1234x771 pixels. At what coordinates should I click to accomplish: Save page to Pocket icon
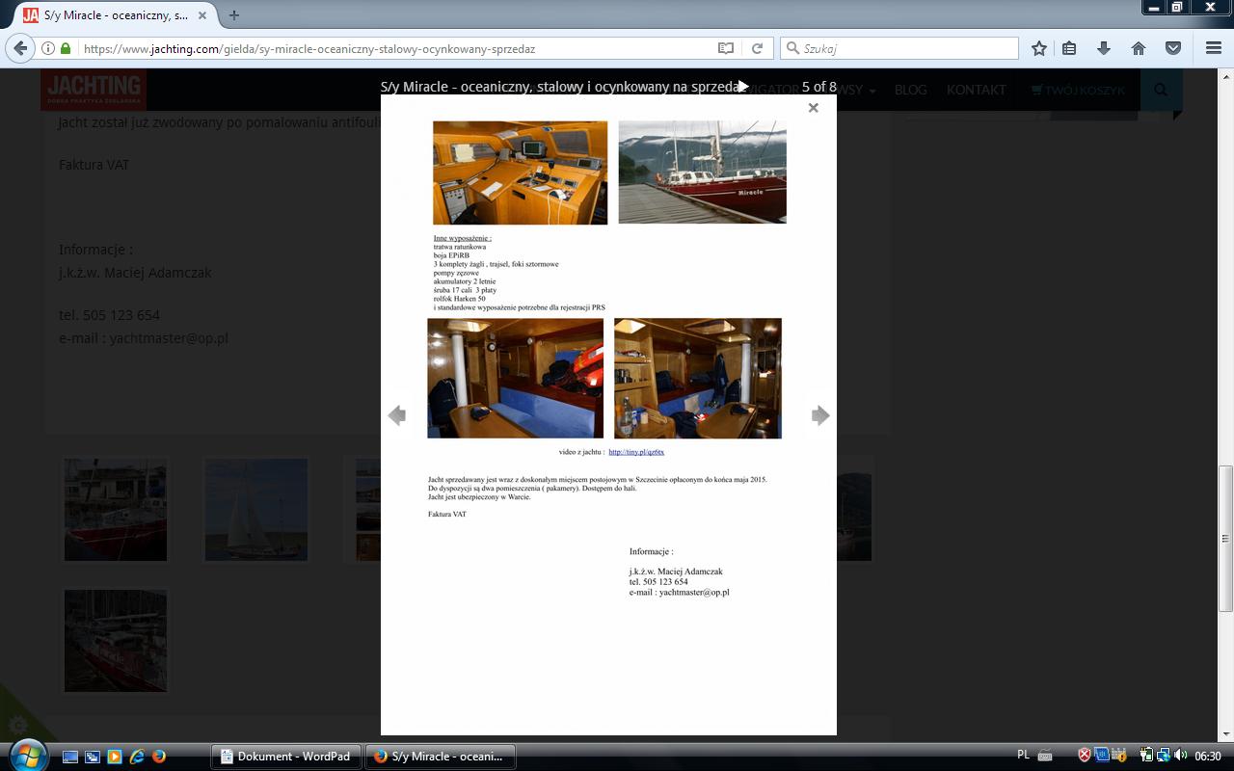pyautogui.click(x=1173, y=48)
